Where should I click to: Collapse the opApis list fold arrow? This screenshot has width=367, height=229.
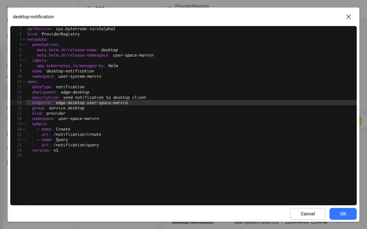pos(24,124)
